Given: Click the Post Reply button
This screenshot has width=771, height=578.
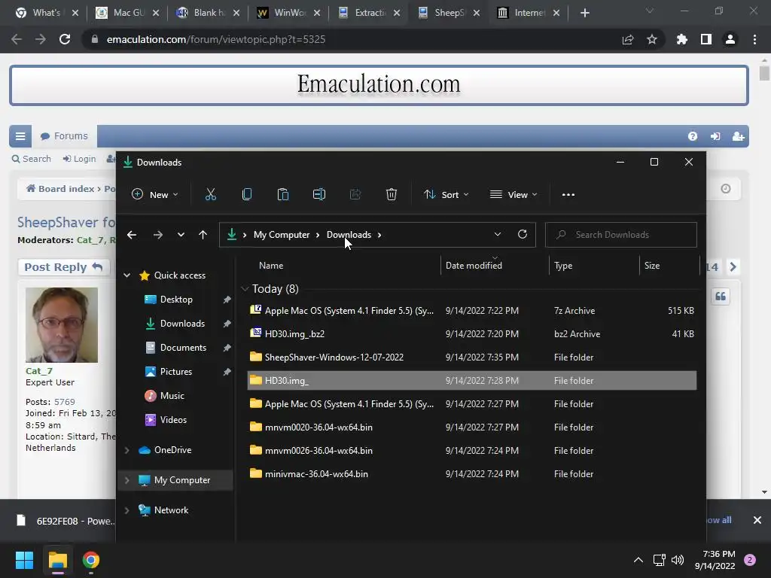Looking at the screenshot, I should point(63,267).
